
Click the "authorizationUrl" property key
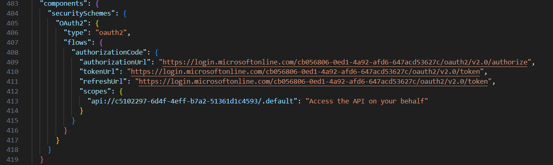(x=115, y=62)
